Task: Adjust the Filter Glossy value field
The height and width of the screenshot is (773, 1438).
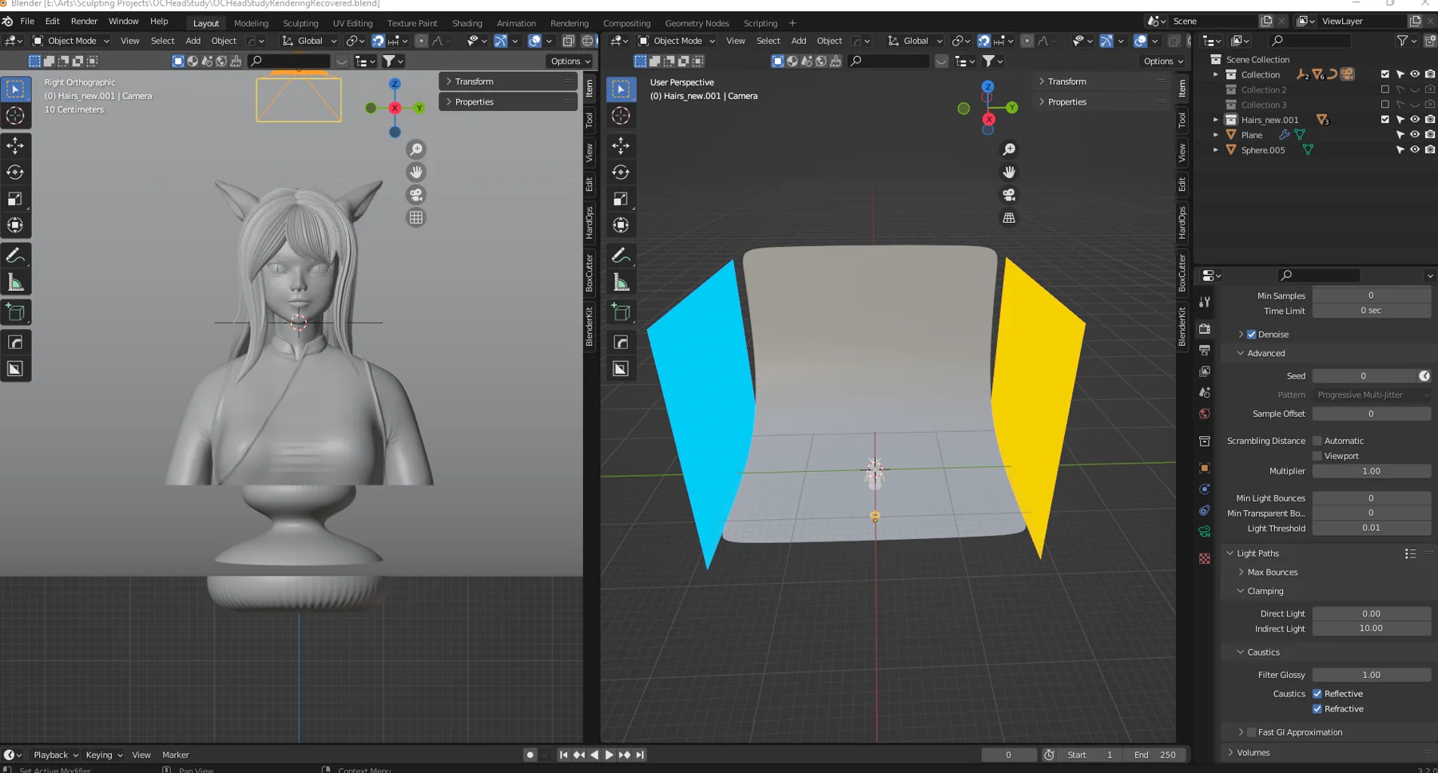Action: 1371,675
